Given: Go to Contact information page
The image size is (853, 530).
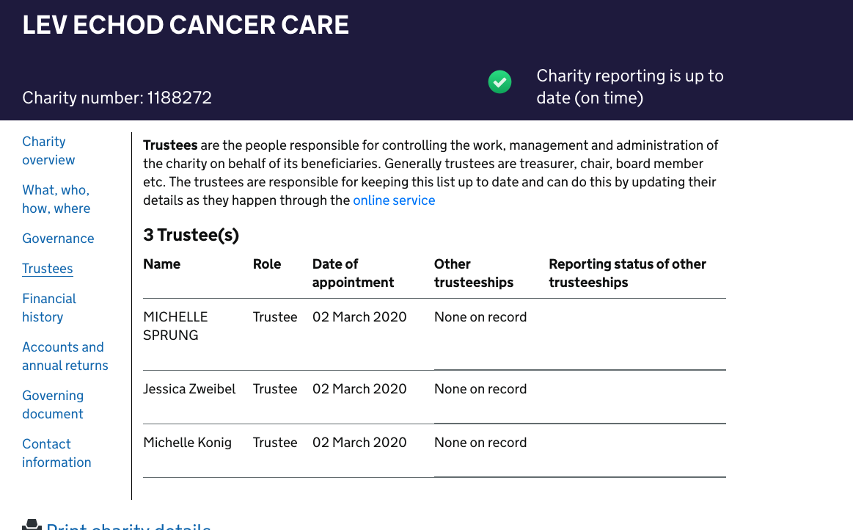Looking at the screenshot, I should tap(56, 453).
